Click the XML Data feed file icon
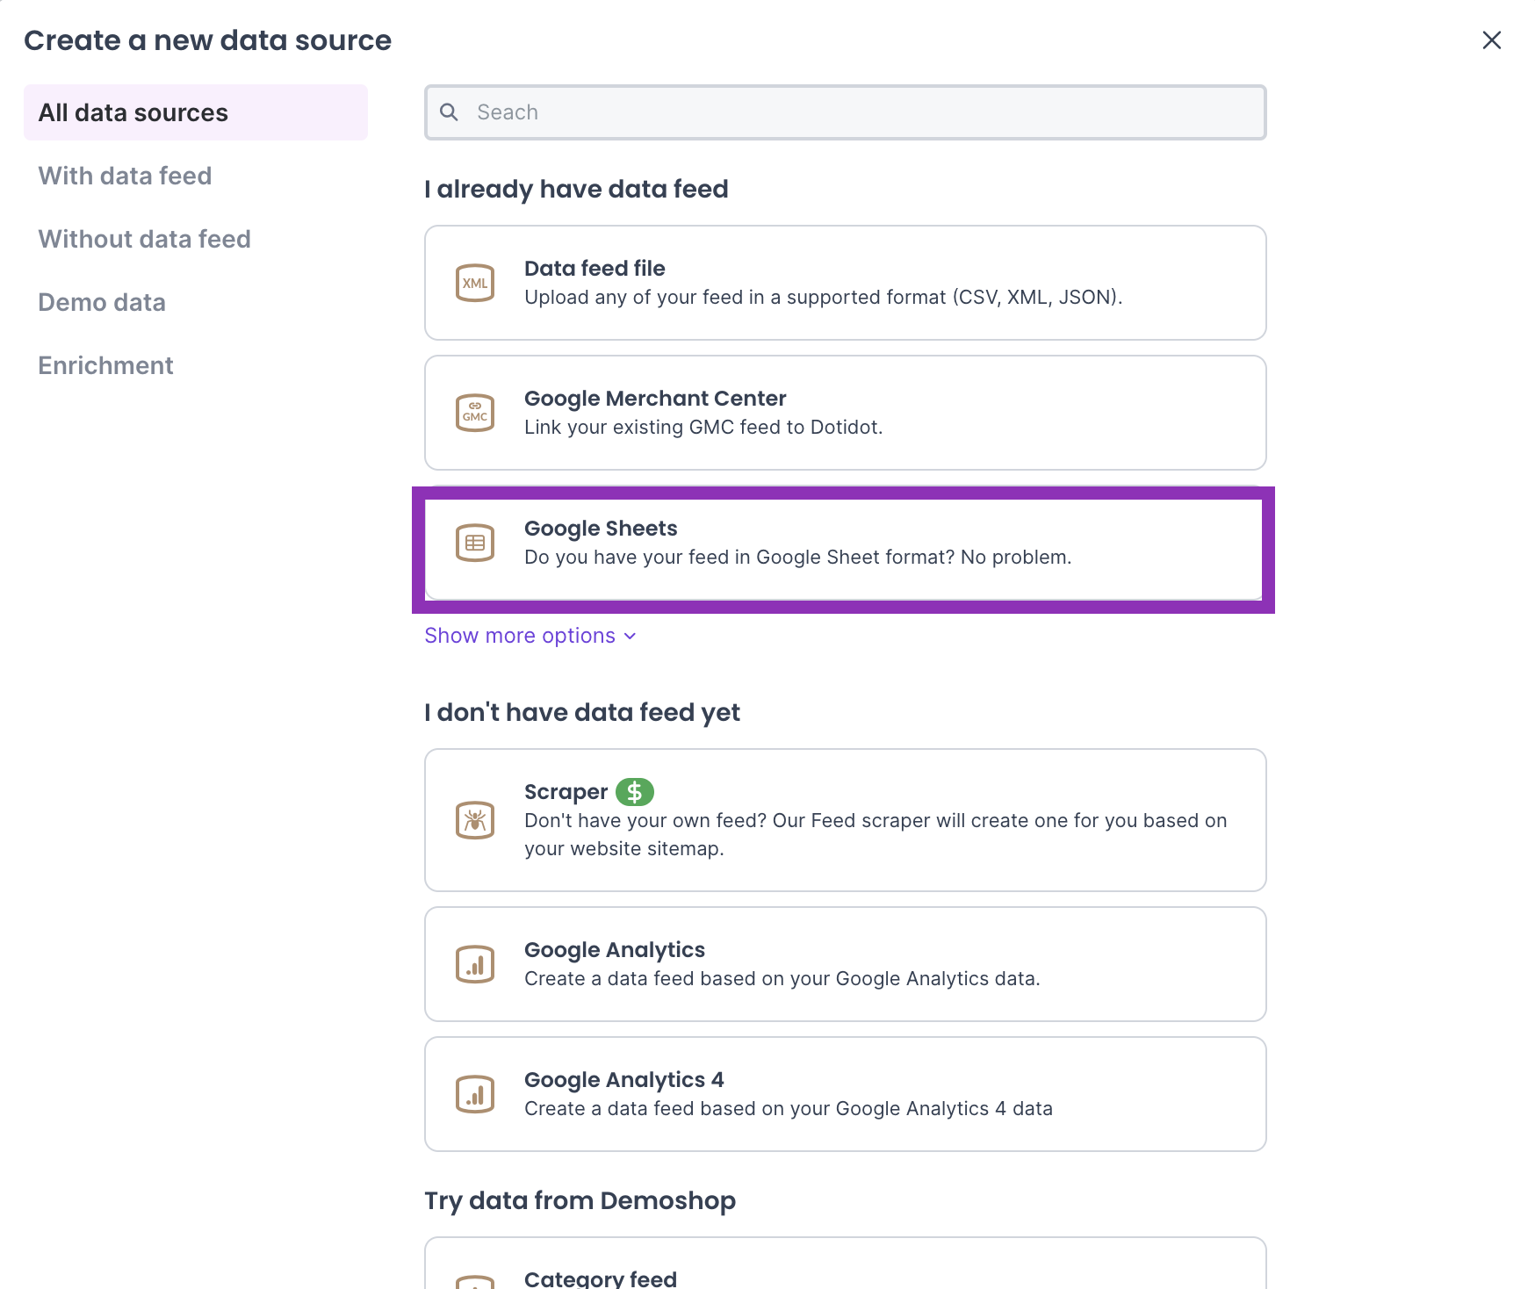 coord(474,283)
